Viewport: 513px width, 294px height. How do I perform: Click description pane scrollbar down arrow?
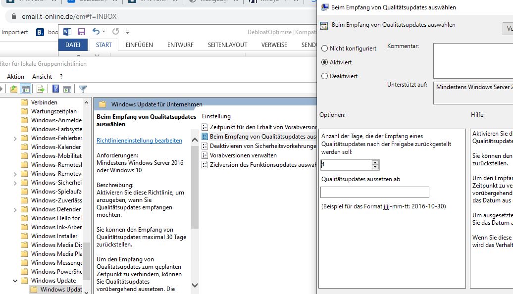[x=195, y=285]
